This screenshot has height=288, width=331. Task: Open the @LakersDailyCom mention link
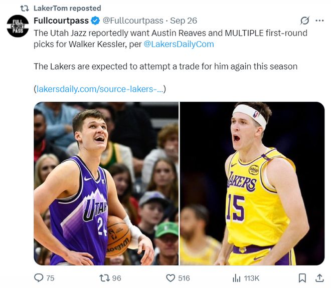pyautogui.click(x=179, y=44)
